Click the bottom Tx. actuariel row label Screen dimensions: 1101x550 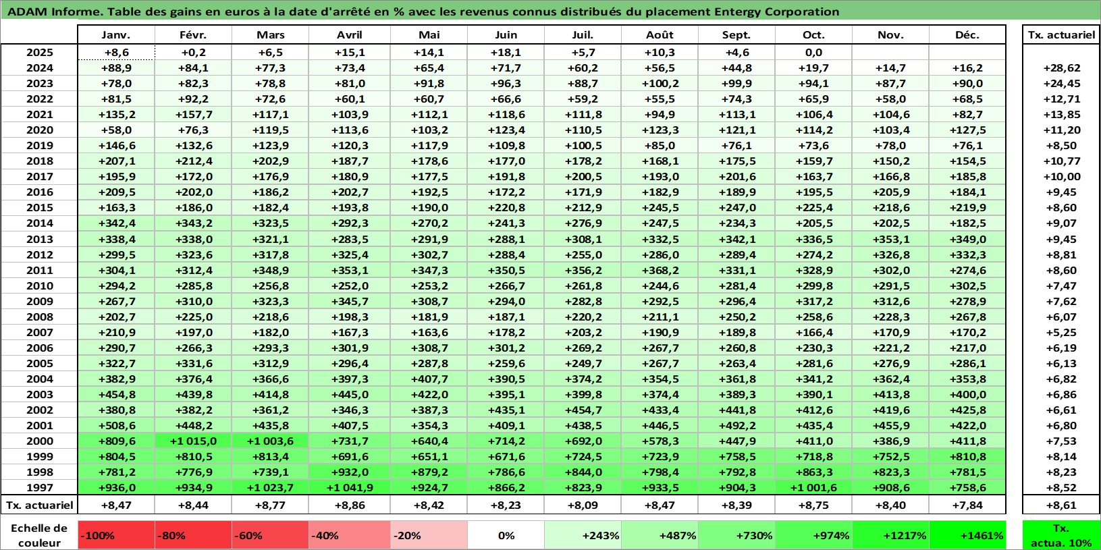pos(40,505)
